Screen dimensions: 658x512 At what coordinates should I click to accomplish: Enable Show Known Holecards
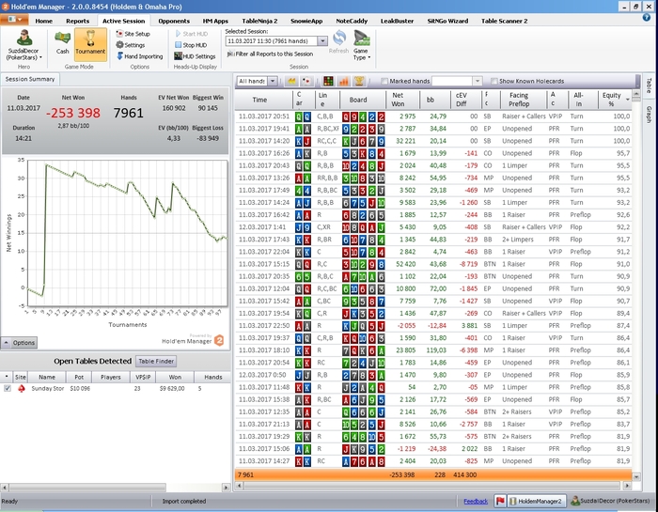coord(493,81)
